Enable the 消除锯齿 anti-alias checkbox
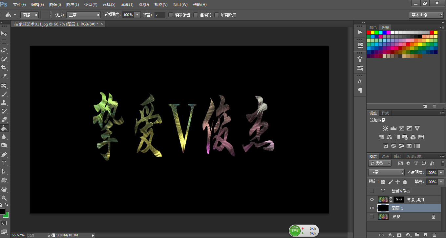This screenshot has height=238, width=446. (171, 15)
